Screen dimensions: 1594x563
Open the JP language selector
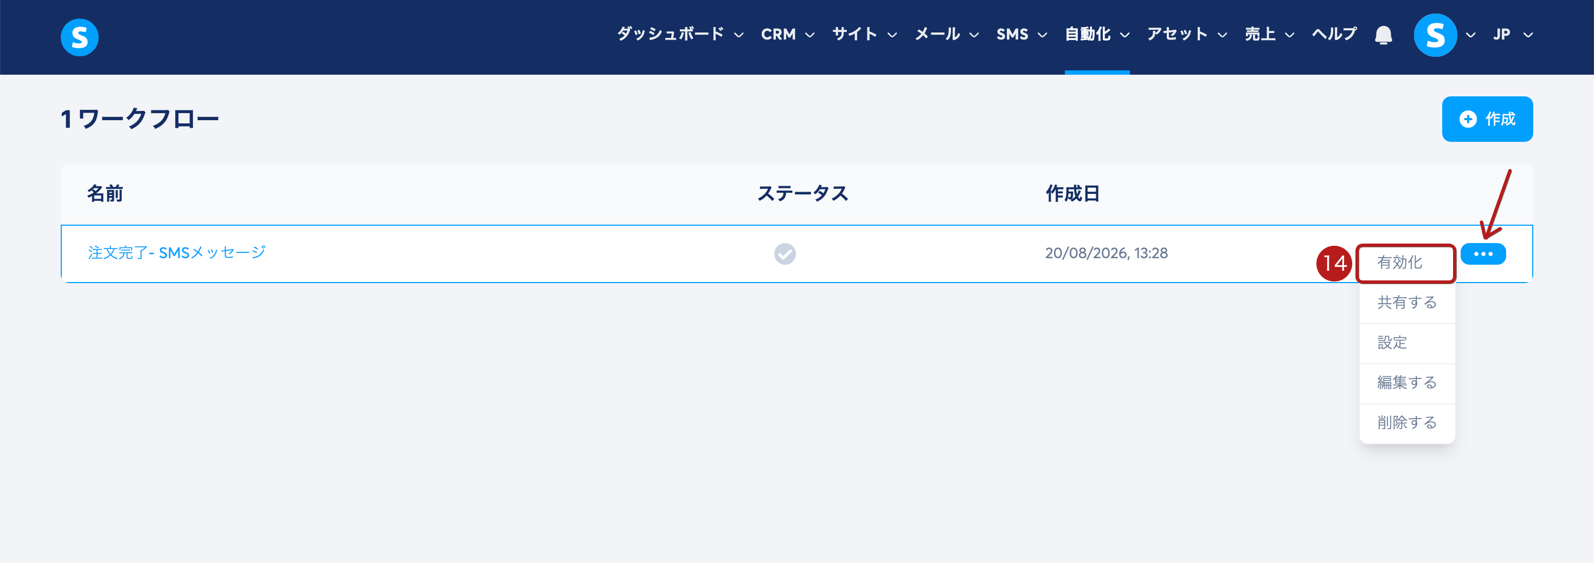tap(1512, 35)
